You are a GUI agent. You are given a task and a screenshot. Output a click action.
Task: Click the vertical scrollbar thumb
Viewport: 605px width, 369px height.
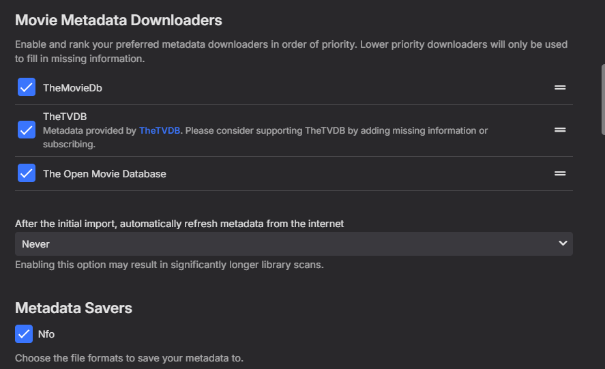pyautogui.click(x=602, y=100)
